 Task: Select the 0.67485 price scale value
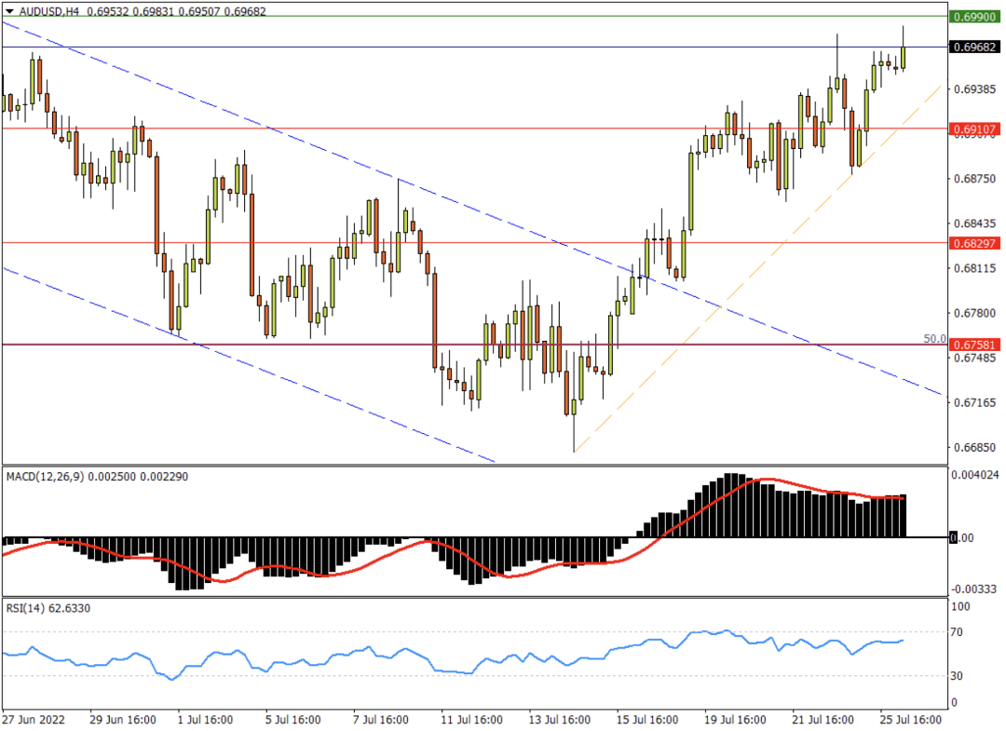(975, 358)
